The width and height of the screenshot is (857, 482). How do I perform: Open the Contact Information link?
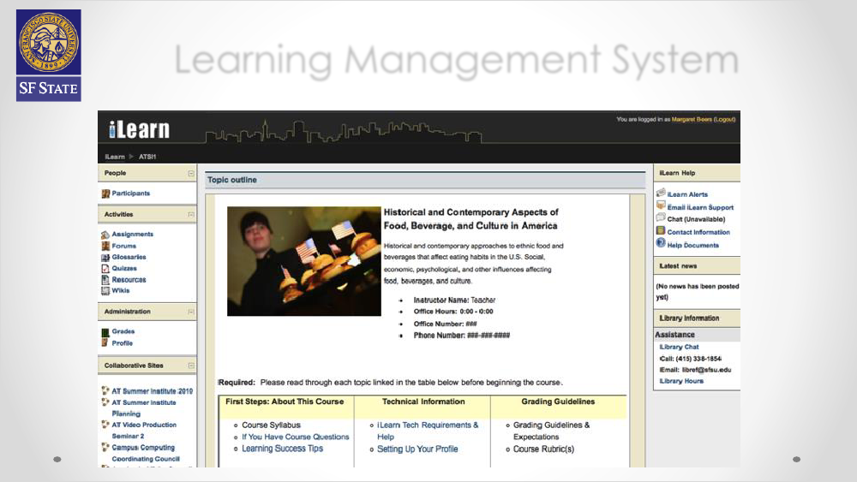pyautogui.click(x=698, y=232)
